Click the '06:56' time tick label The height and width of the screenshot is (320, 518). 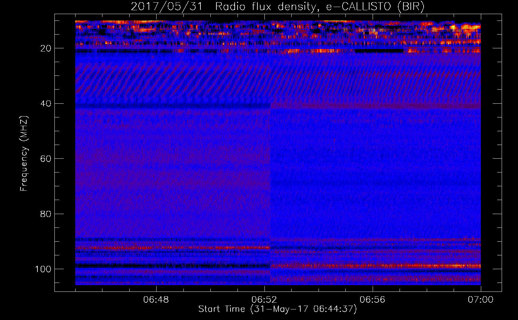(x=373, y=300)
